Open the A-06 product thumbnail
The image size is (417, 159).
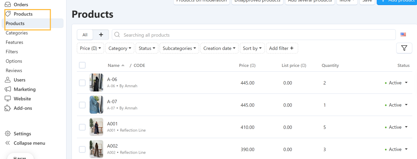96,83
